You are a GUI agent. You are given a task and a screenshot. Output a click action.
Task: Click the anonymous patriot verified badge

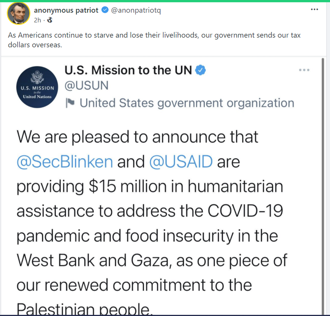pyautogui.click(x=105, y=10)
